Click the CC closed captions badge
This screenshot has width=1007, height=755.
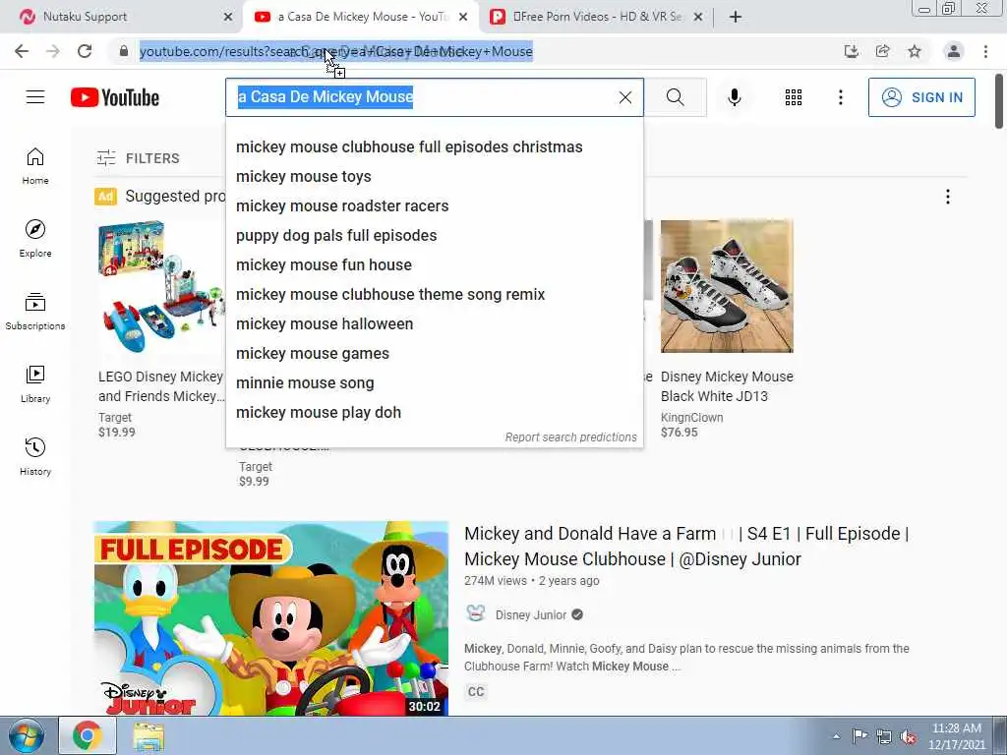[476, 691]
